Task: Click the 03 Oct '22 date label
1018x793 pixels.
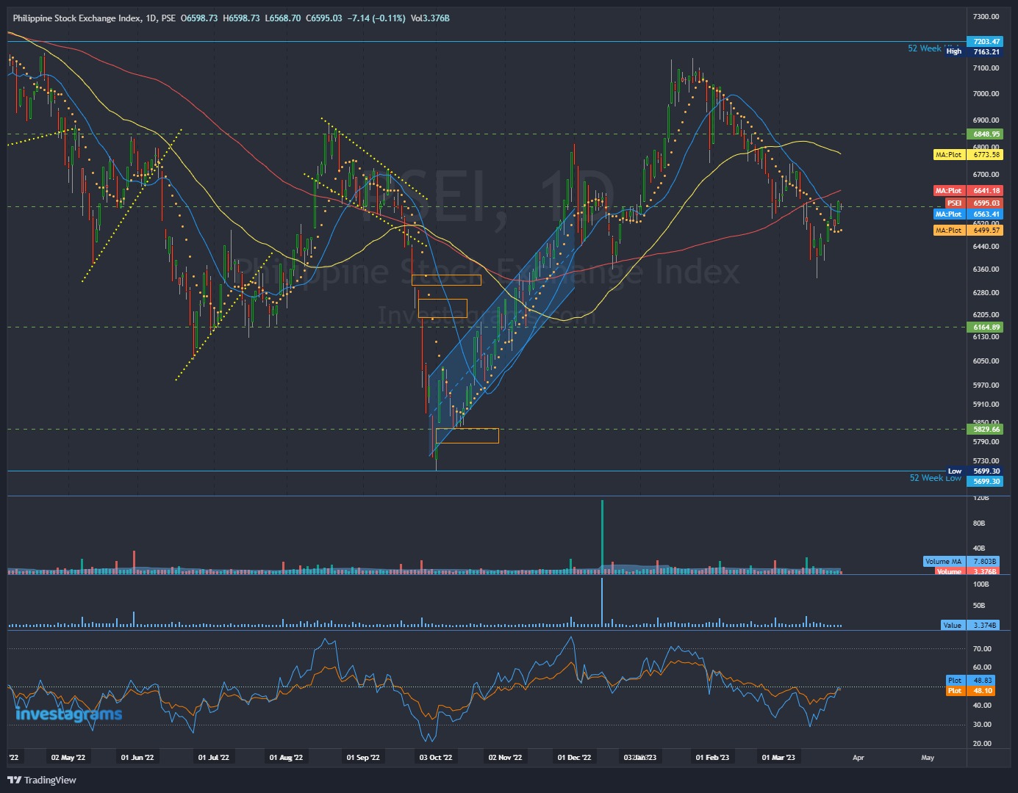Action: point(436,758)
